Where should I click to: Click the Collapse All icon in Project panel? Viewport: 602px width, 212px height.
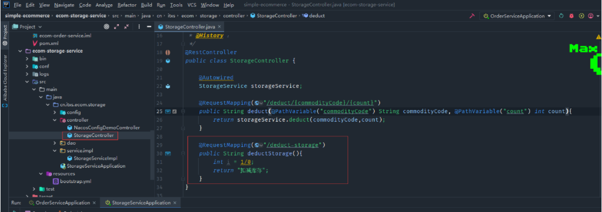[x=127, y=27]
